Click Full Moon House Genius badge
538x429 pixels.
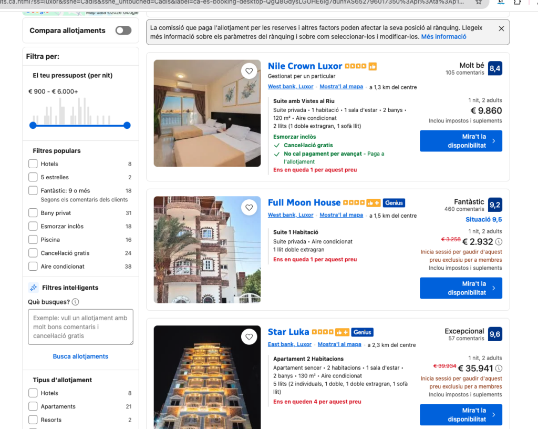coord(394,203)
